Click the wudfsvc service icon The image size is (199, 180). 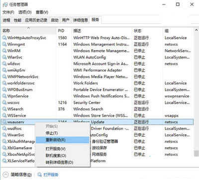pyautogui.click(x=4, y=128)
